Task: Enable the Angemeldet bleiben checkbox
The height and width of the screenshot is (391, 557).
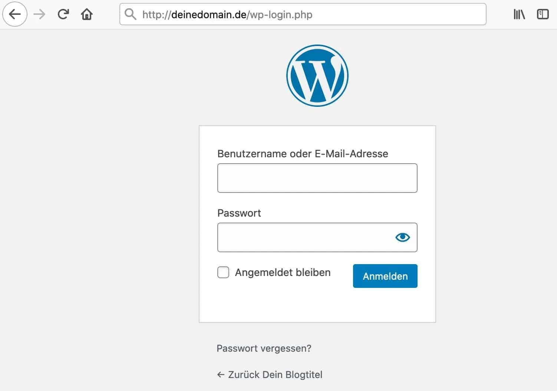Action: pos(223,272)
